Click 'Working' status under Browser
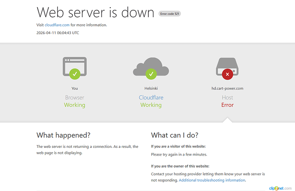 [75, 105]
